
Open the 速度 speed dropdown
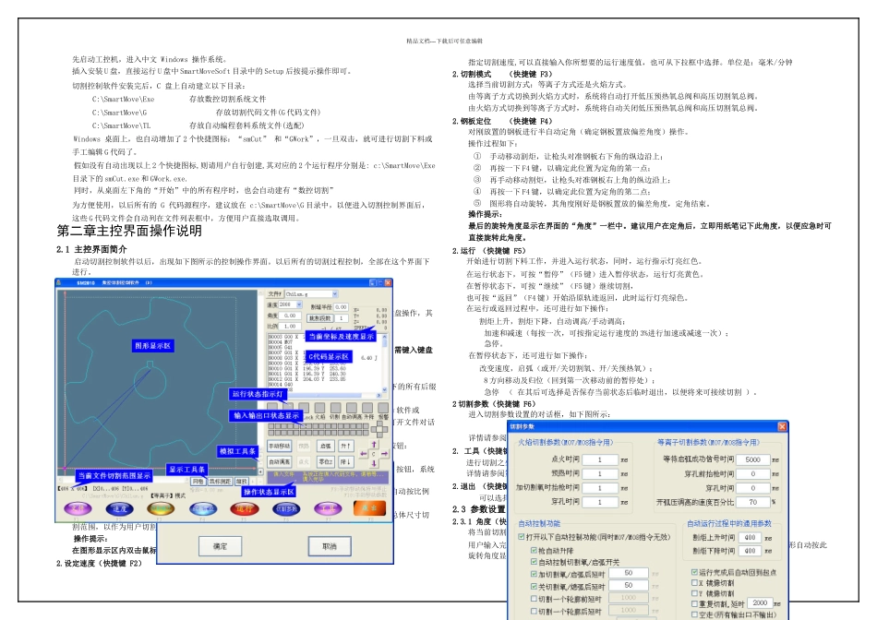click(x=299, y=304)
